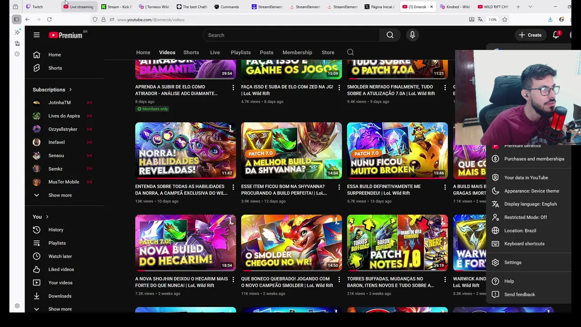581x327 pixels.
Task: Open Lives do Aspira subscription
Action: [x=64, y=116]
